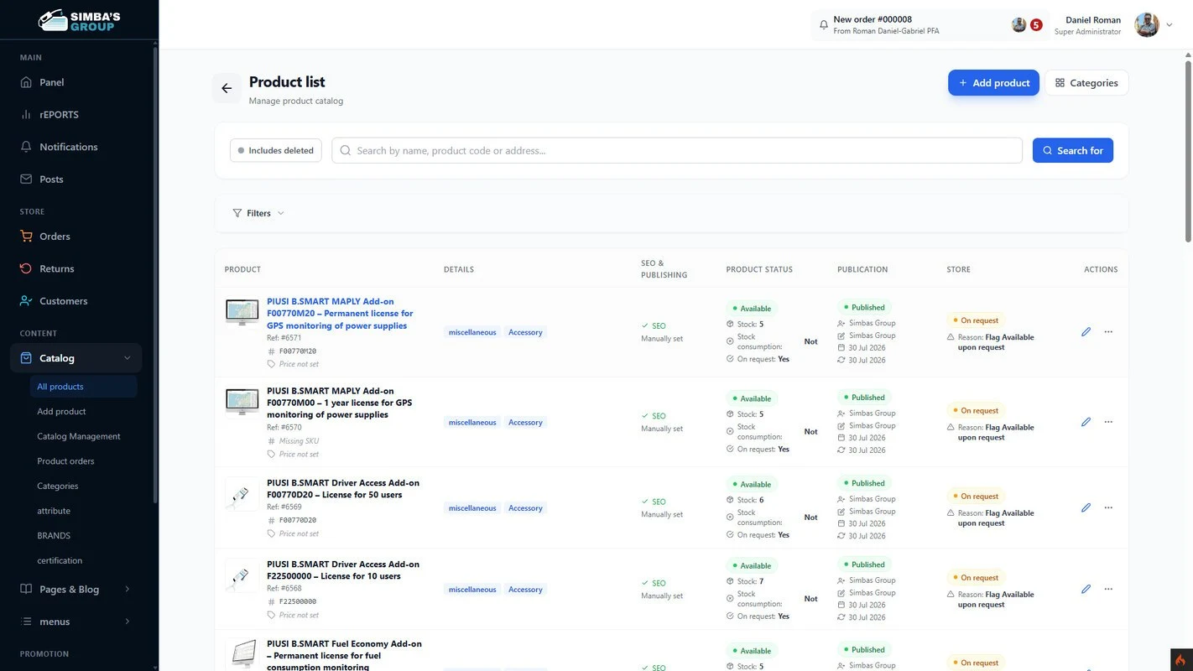Click the product search input field
The image size is (1193, 671).
[x=677, y=150]
